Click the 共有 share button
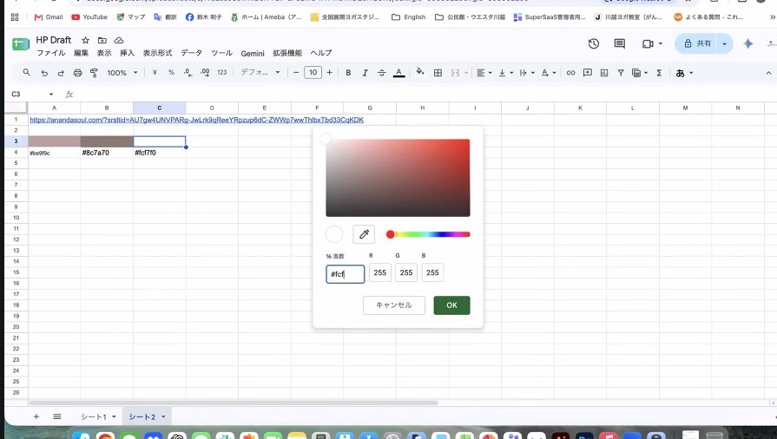This screenshot has width=777, height=439. click(x=698, y=43)
